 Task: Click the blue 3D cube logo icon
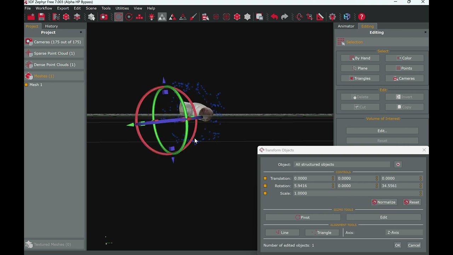pos(347,17)
